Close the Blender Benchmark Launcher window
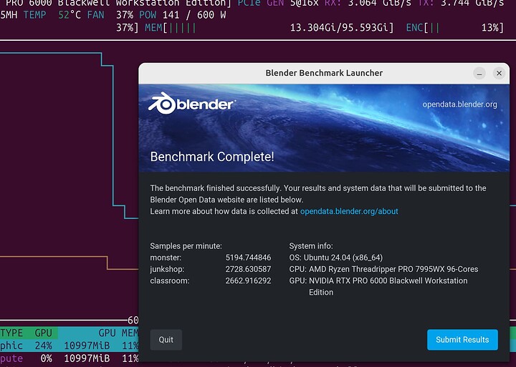This screenshot has height=367, width=516. pos(500,73)
